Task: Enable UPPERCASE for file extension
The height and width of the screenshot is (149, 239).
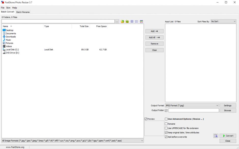Action: pyautogui.click(x=166, y=128)
